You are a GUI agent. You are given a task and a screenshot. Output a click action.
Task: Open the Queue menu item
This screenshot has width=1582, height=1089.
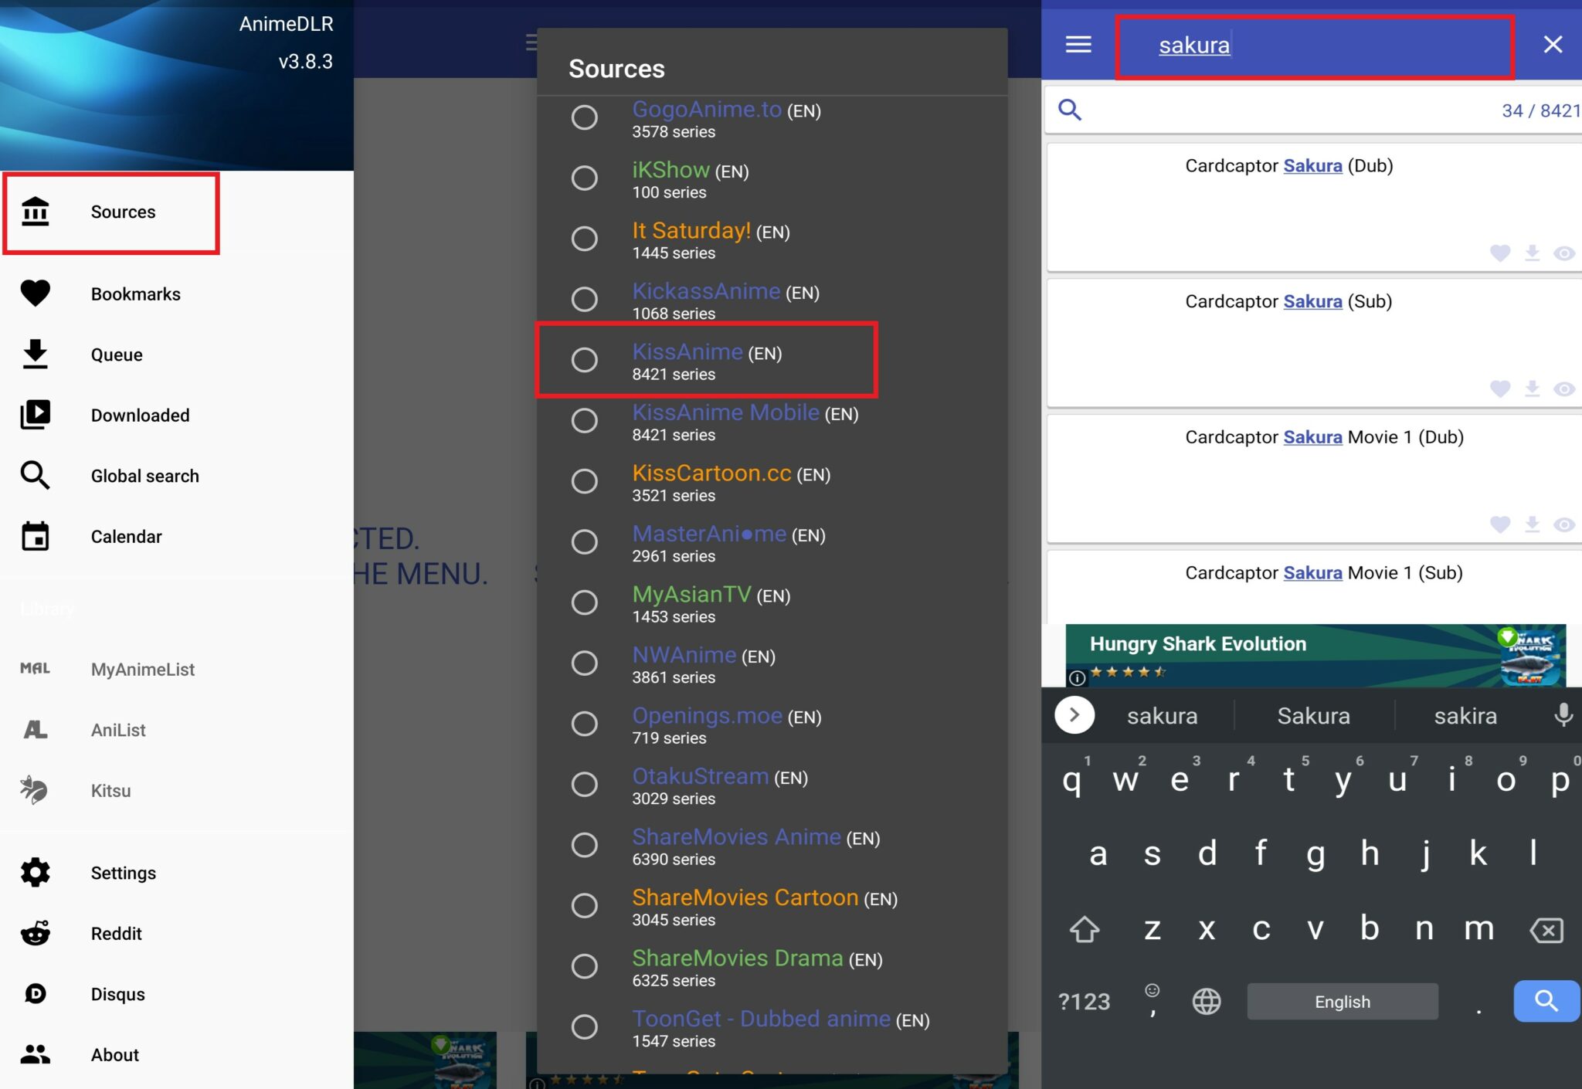coord(177,355)
